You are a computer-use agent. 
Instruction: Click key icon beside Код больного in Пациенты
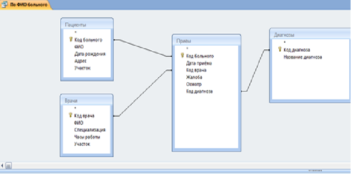tap(70, 40)
